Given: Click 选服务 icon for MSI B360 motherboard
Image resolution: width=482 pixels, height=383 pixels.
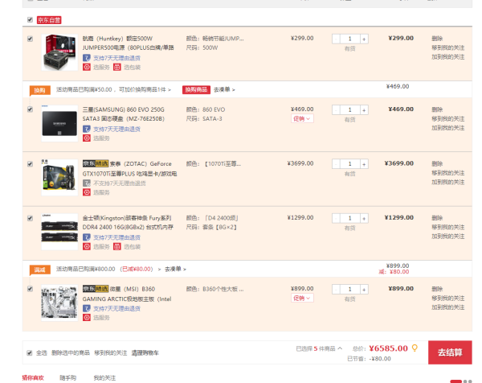Looking at the screenshot, I should [x=87, y=317].
